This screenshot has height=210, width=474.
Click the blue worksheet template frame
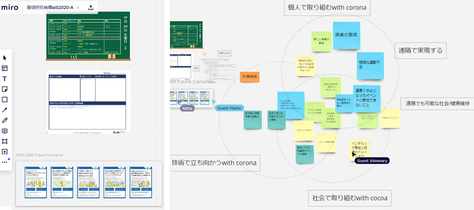click(x=89, y=102)
